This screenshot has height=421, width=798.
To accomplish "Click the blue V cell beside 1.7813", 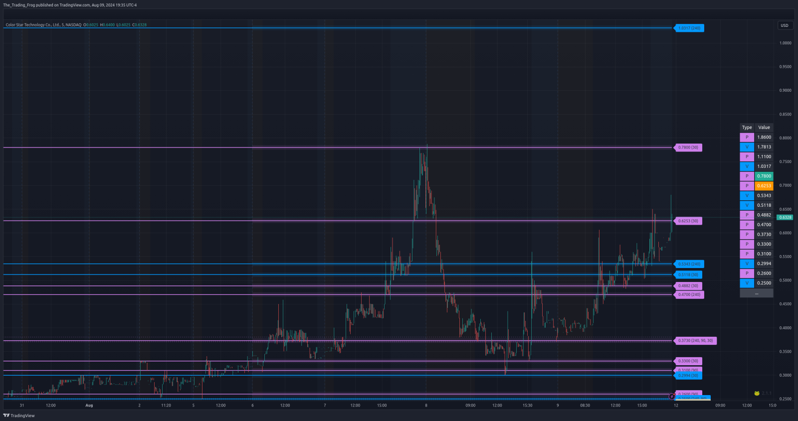I will click(747, 147).
